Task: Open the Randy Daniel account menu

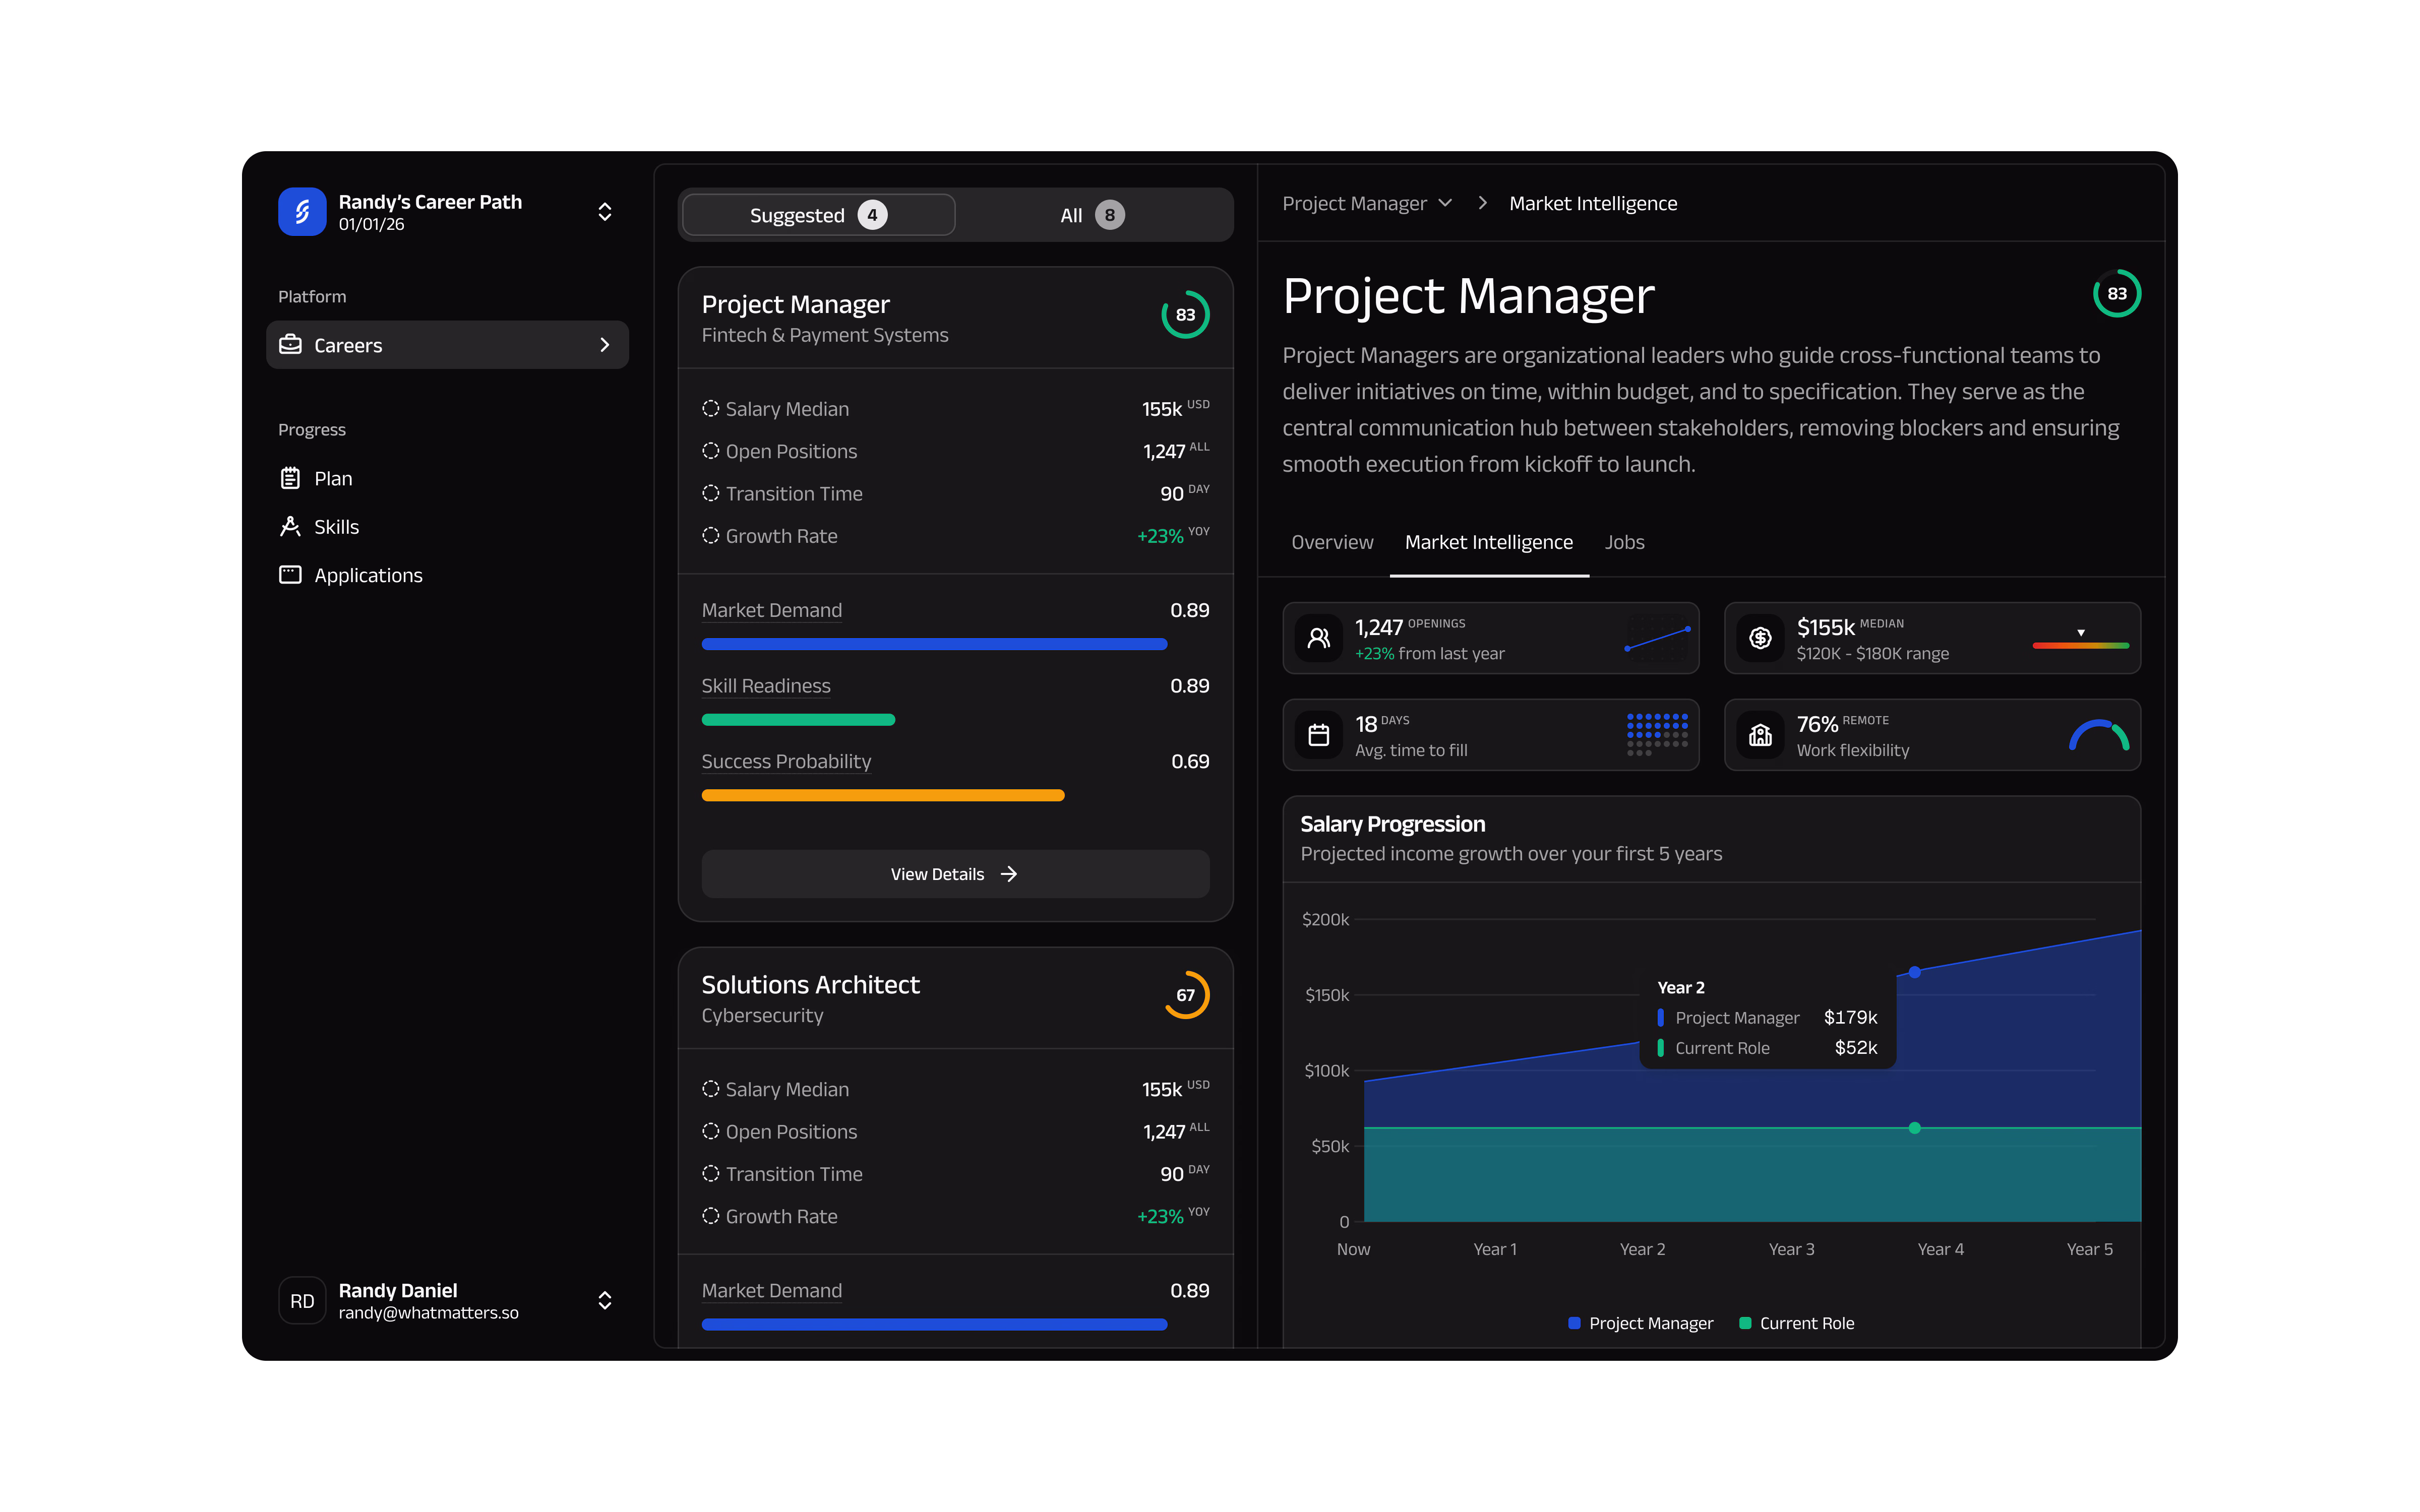Action: click(x=605, y=1300)
